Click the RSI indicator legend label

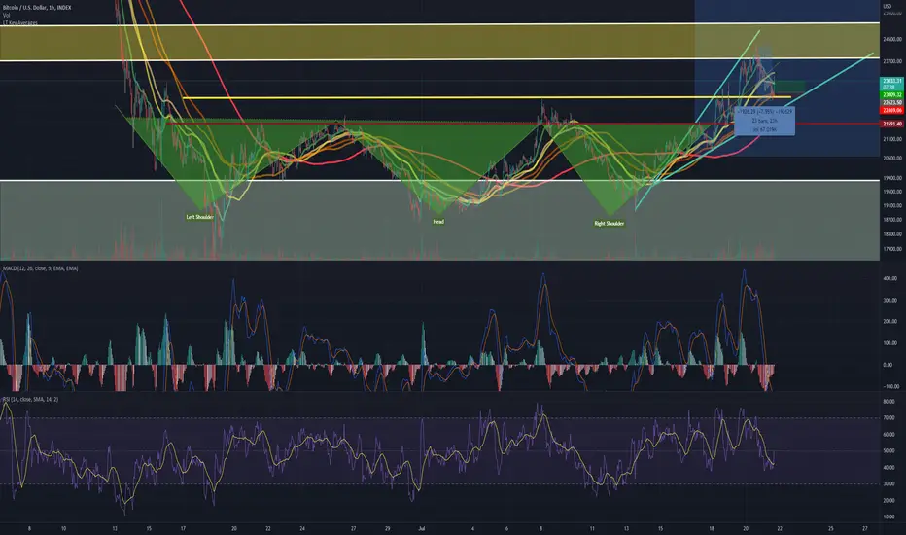pos(30,399)
